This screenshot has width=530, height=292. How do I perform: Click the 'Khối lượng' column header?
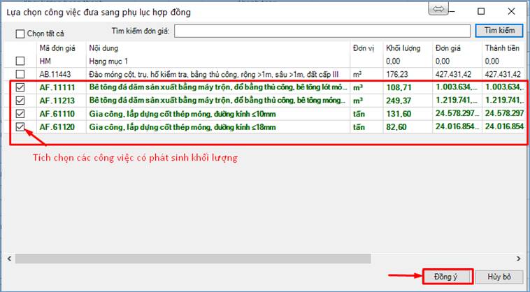point(403,48)
